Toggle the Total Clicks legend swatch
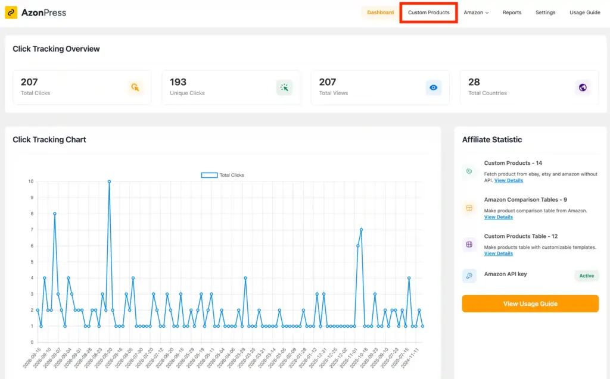 209,176
